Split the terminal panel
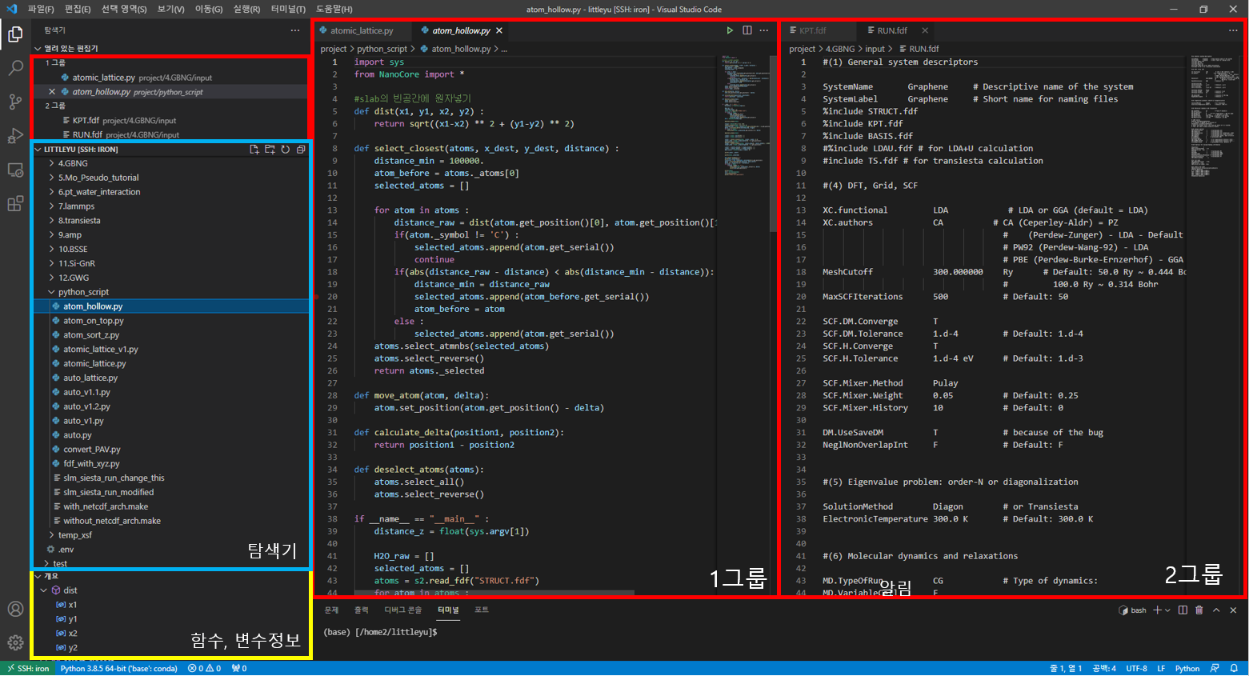 (1183, 610)
